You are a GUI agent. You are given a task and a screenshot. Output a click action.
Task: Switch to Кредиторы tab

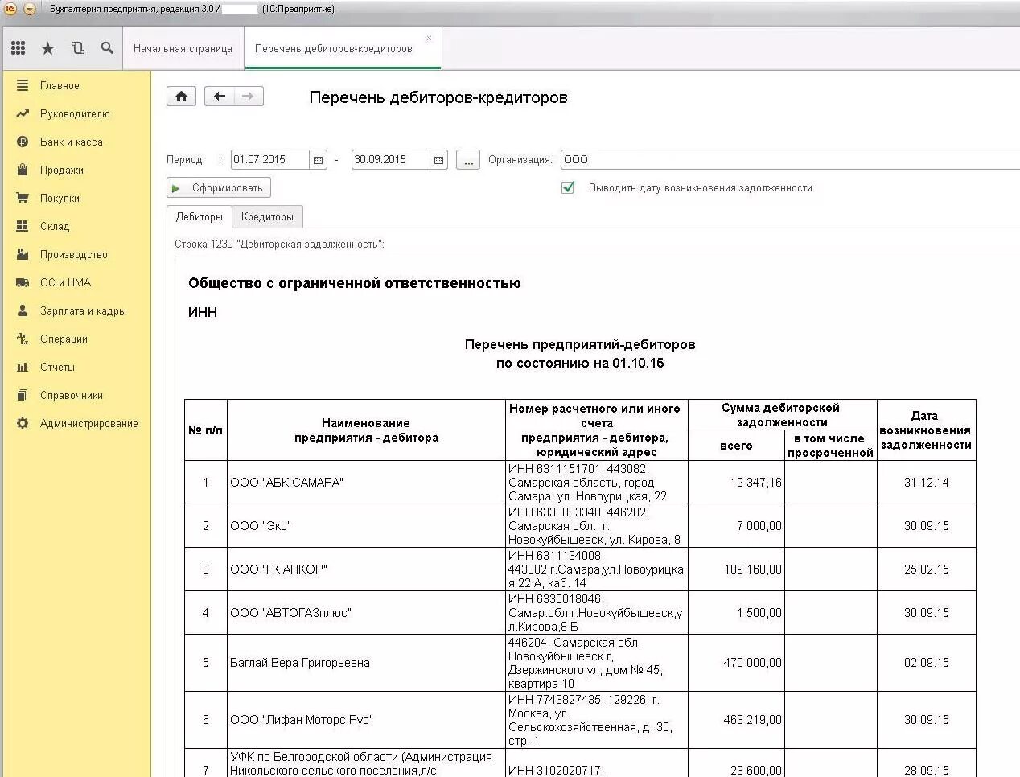[267, 217]
